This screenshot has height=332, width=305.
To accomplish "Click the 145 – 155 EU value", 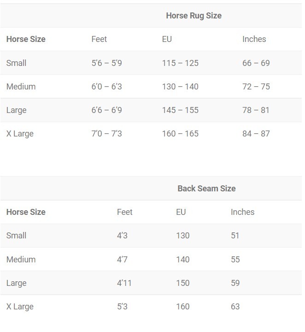I will [180, 110].
